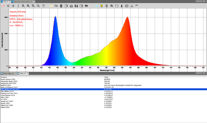Viewport: 207px width, 123px height.
Task: Select the Moles of Photons row
Action: pos(103,87)
